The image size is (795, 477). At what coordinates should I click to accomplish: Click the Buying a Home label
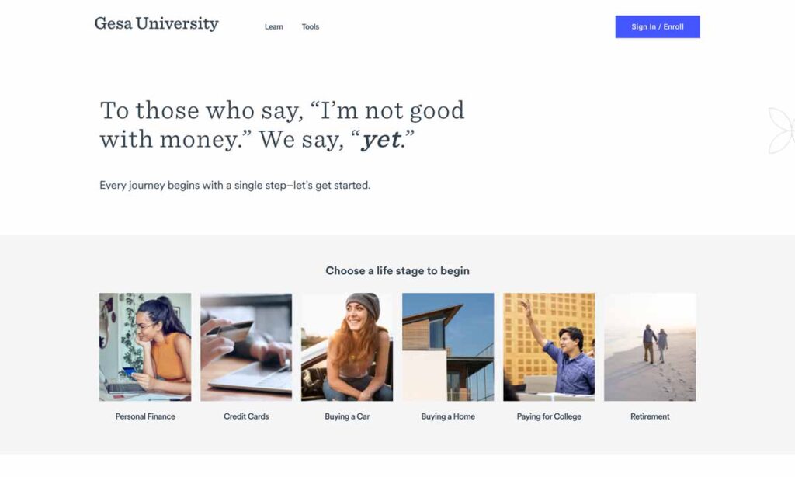pos(448,416)
